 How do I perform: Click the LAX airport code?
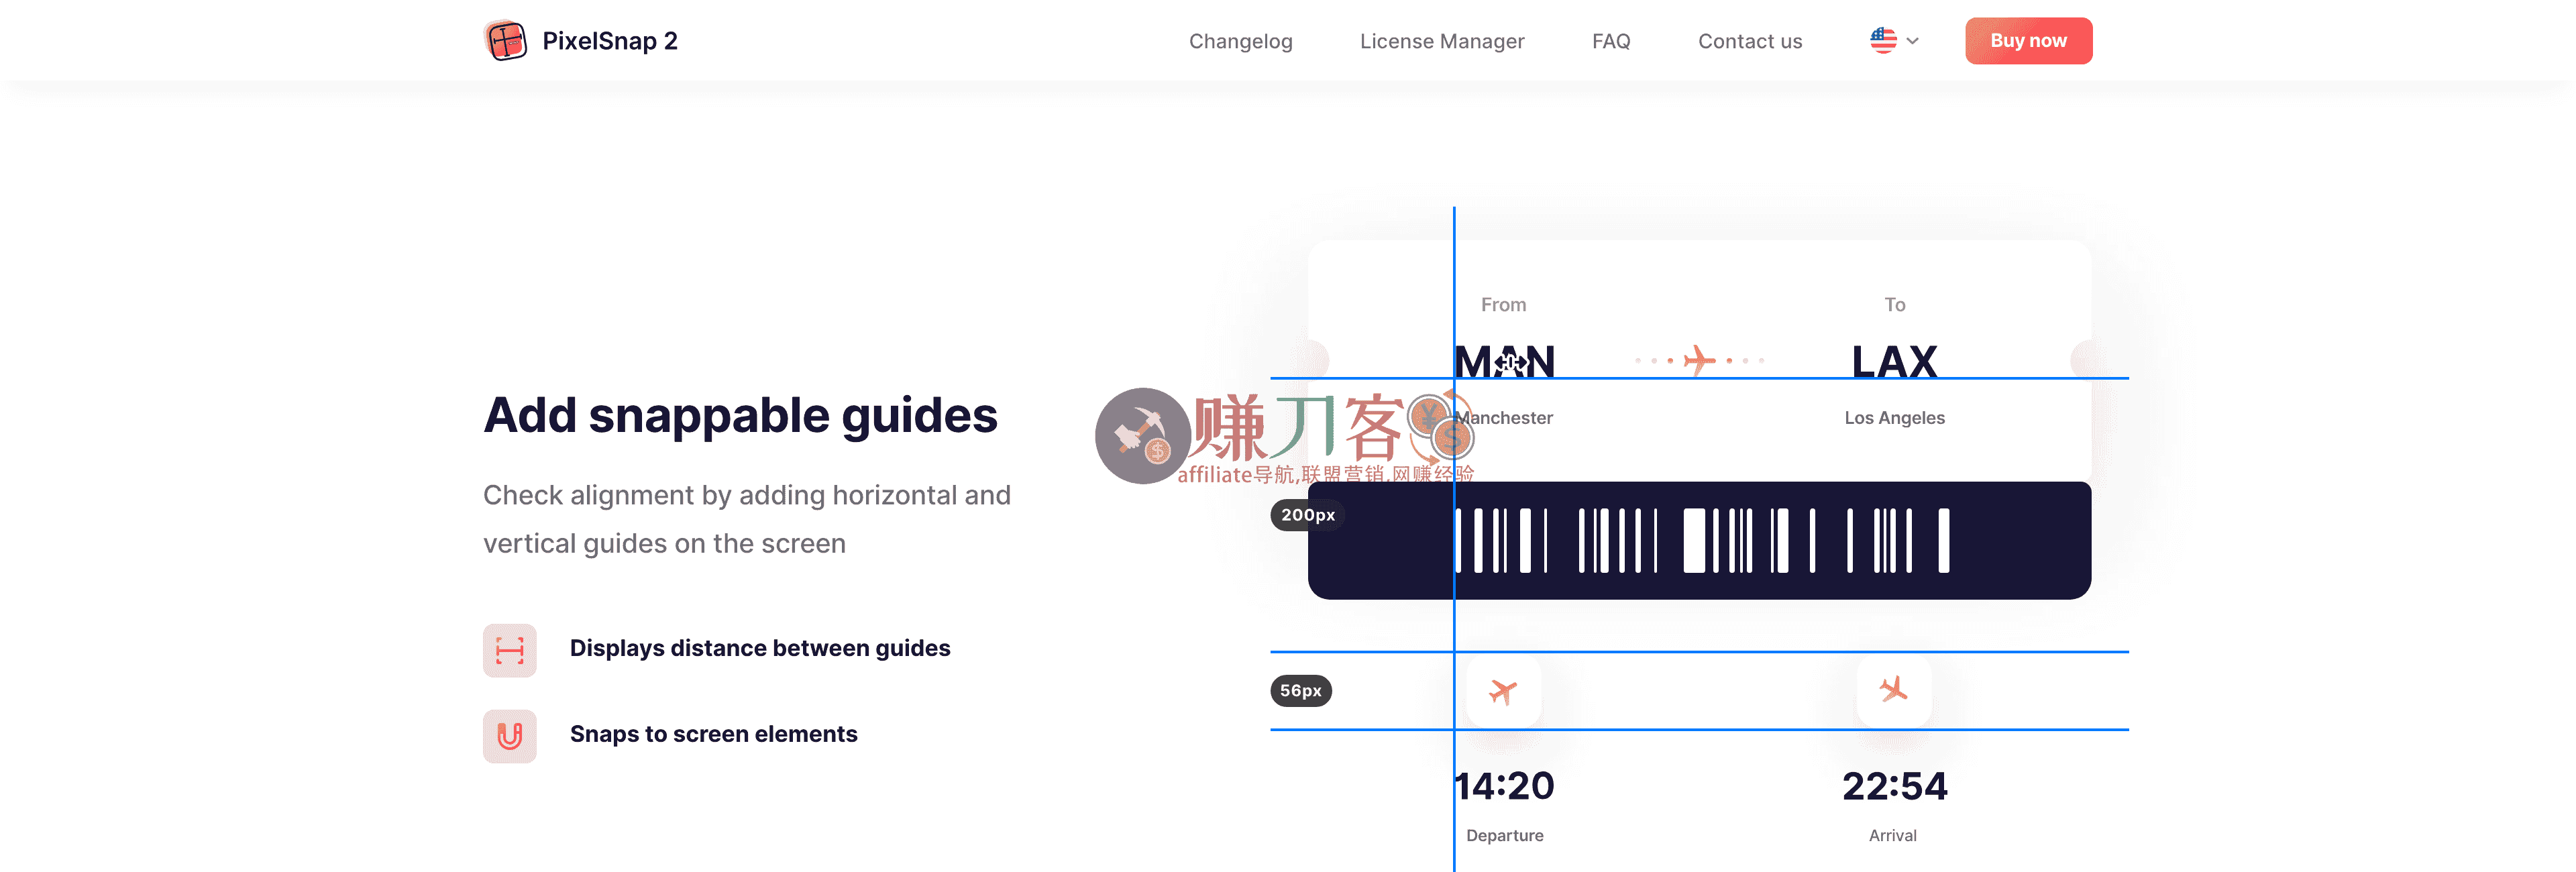pyautogui.click(x=1894, y=361)
